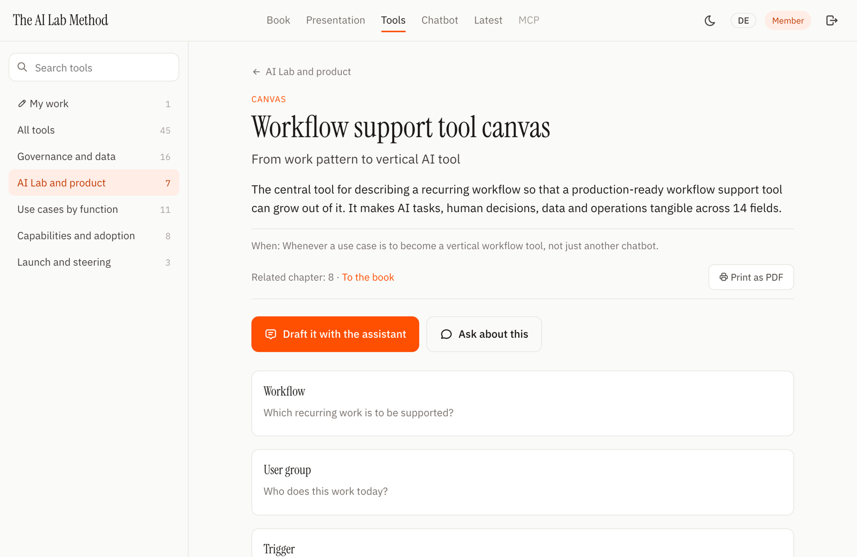Open Use cases by function category
Image resolution: width=857 pixels, height=557 pixels.
pos(94,209)
